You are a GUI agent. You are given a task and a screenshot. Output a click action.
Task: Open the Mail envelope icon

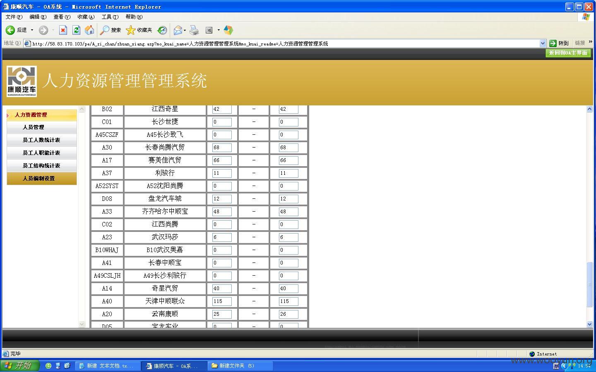[x=178, y=30]
